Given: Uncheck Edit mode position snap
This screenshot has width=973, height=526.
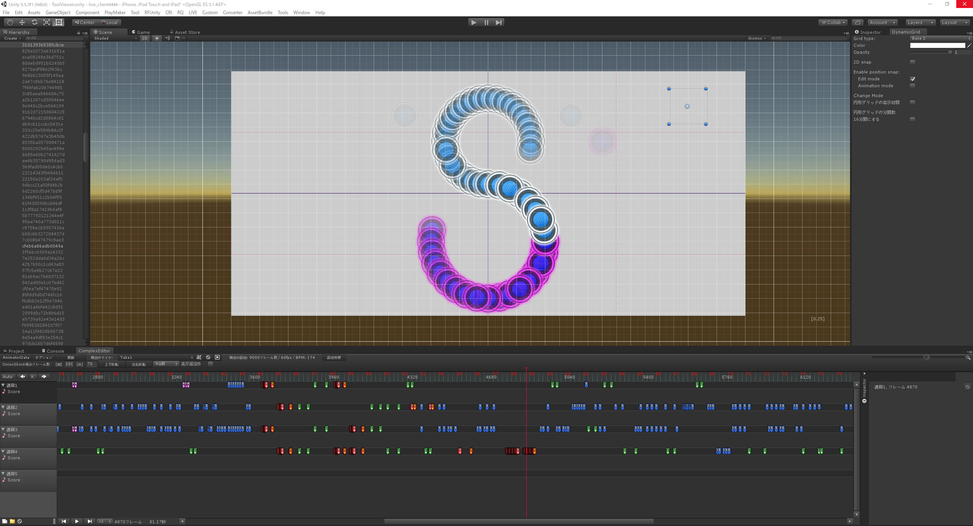Looking at the screenshot, I should click(x=912, y=79).
